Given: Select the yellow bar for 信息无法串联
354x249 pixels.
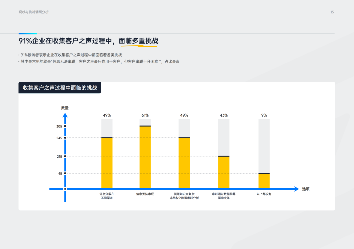Looking at the screenshot, I should point(145,157).
